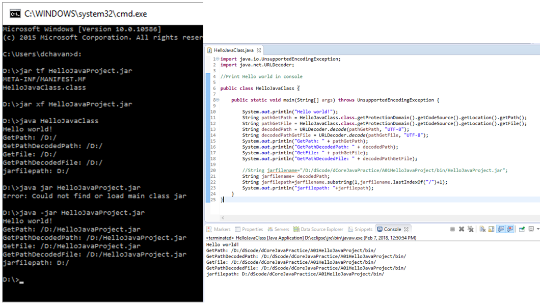Click 'D:\>java -jar HelloJavaProject.jar' in cmd window
Viewport: 541px width, 305px height.
[73, 213]
